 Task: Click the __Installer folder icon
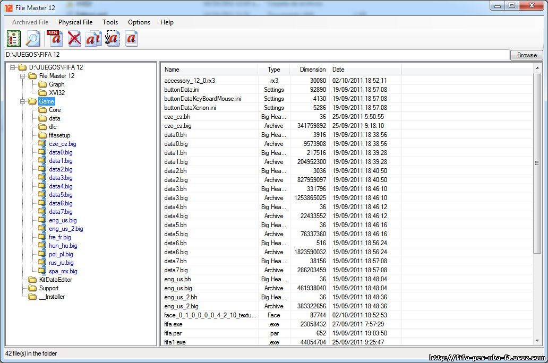click(32, 297)
